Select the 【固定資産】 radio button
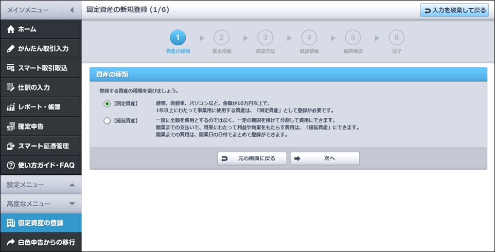Screen dimensions: 495x252 click(x=107, y=104)
